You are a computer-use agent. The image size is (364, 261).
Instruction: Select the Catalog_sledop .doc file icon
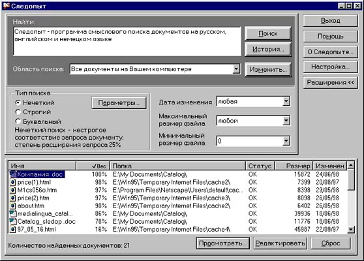pyautogui.click(x=13, y=222)
